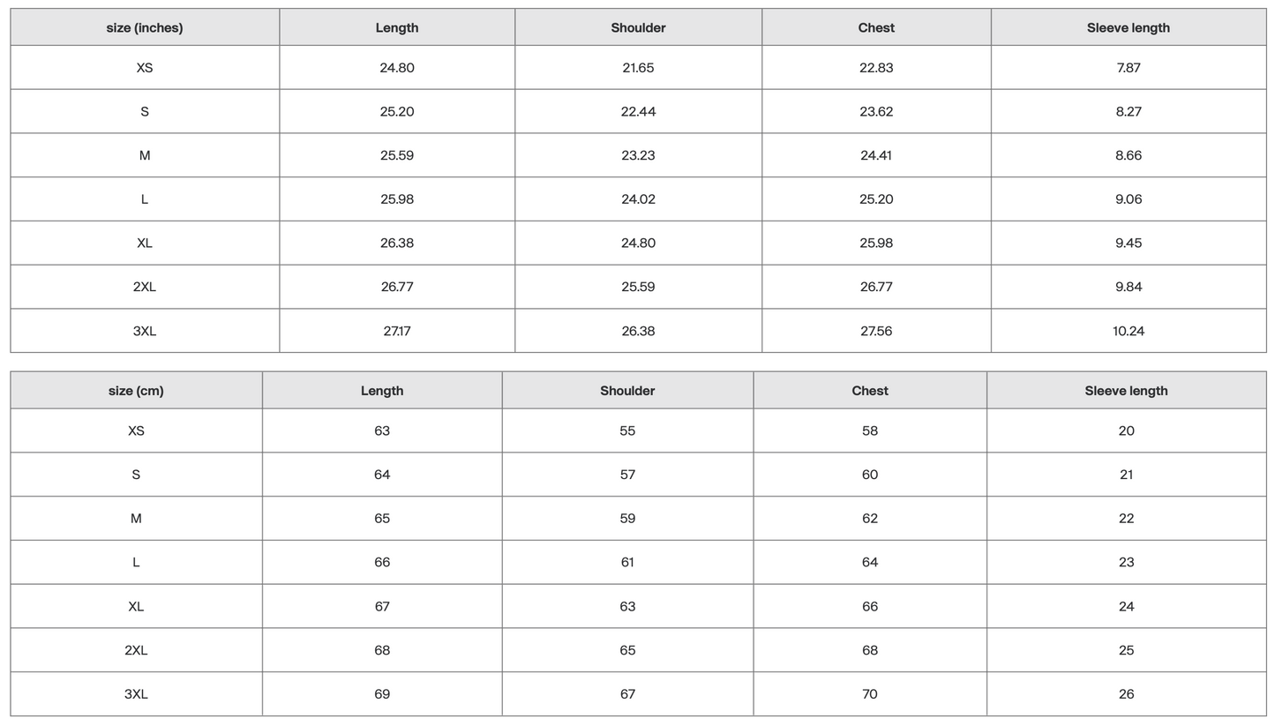
Task: Select 2XL shoulder value 65 in cm table
Action: click(x=627, y=651)
